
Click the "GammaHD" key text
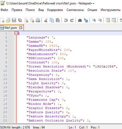click(x=36, y=46)
